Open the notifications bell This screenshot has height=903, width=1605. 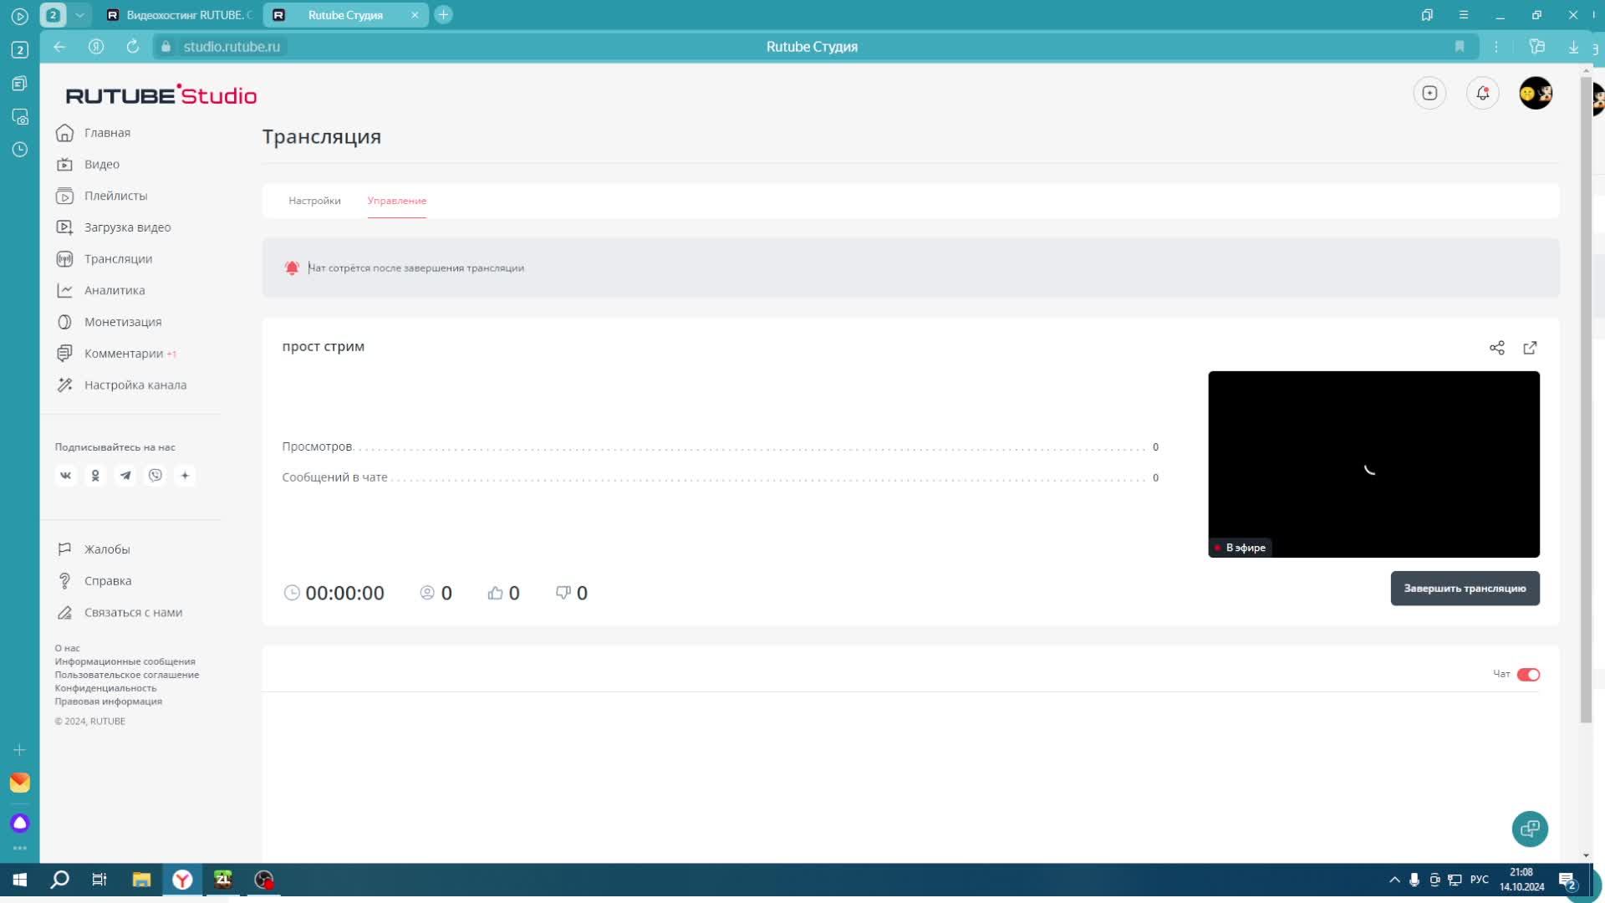click(x=1482, y=93)
